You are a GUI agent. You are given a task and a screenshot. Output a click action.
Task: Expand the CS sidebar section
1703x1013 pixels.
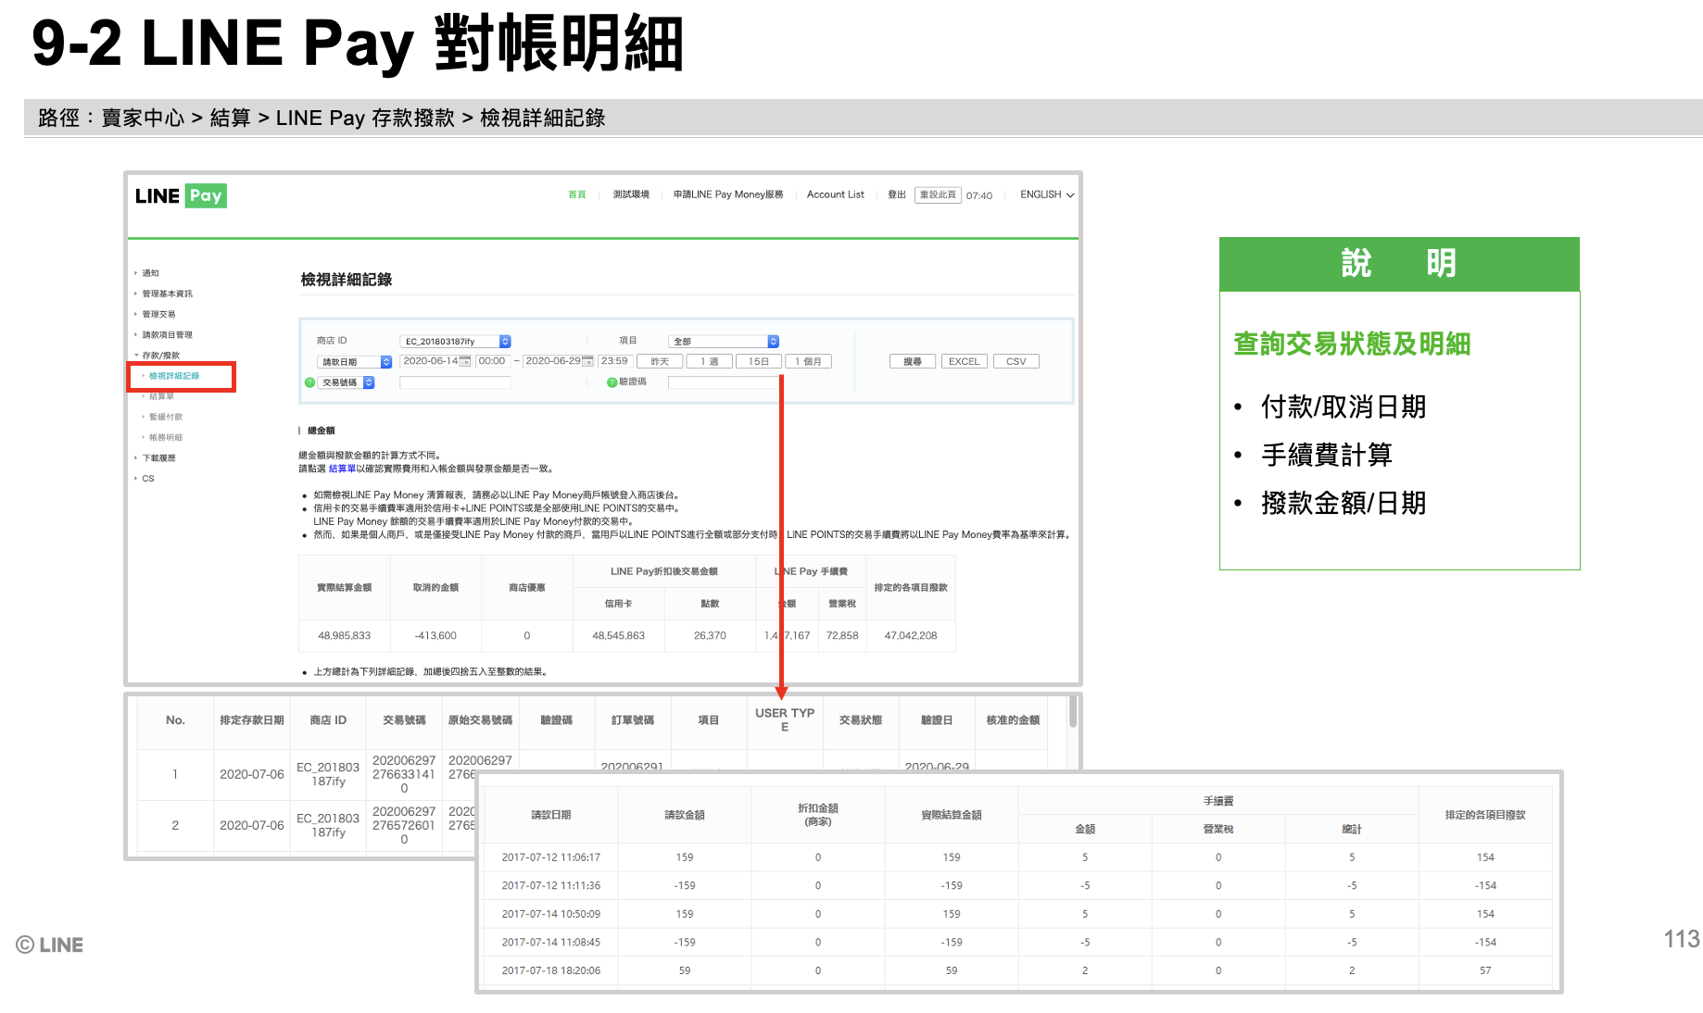(147, 479)
